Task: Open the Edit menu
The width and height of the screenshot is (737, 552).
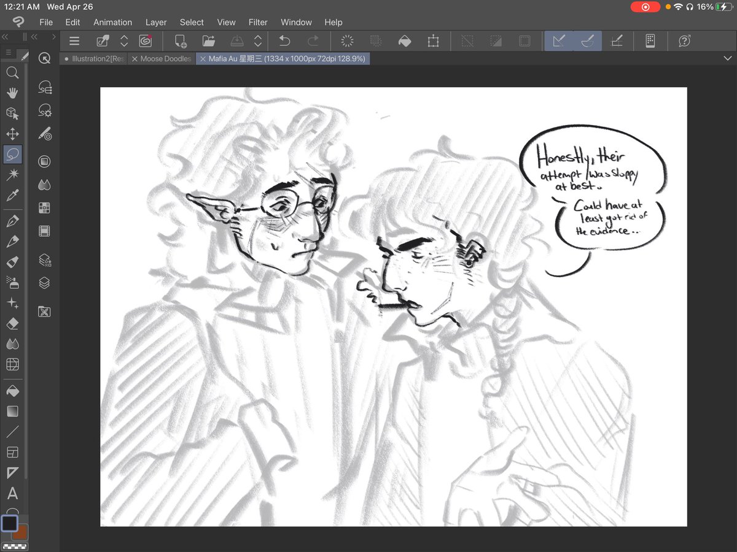Action: [x=73, y=22]
